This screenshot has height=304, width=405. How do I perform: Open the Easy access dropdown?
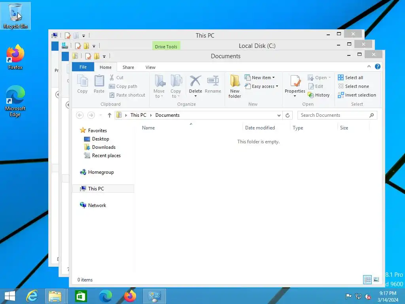pyautogui.click(x=261, y=86)
